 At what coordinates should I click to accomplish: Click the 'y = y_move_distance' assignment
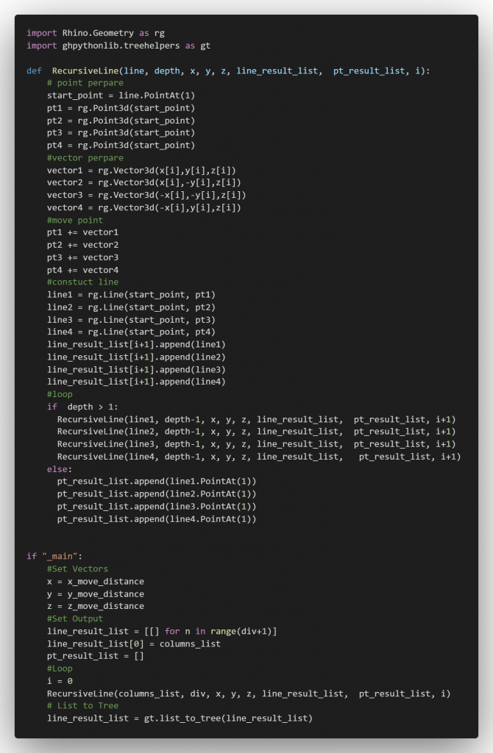click(96, 594)
